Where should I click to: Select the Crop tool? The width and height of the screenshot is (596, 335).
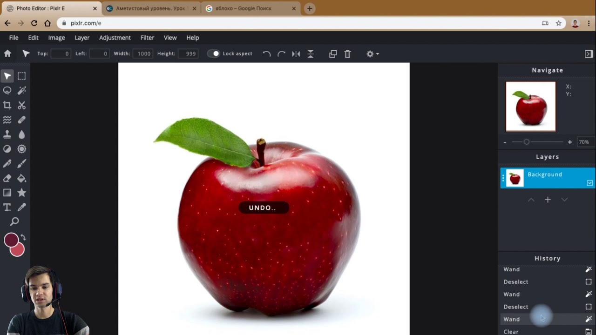tap(7, 105)
